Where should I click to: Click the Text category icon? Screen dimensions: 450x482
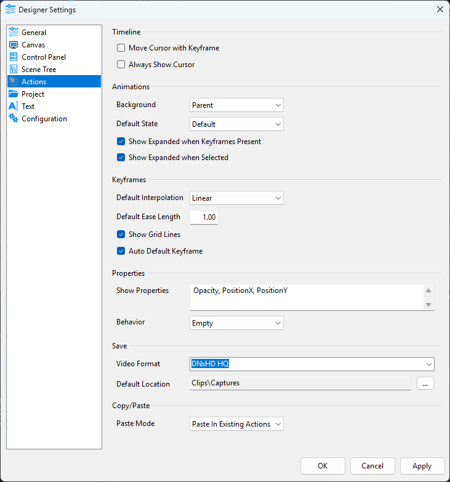pyautogui.click(x=14, y=106)
